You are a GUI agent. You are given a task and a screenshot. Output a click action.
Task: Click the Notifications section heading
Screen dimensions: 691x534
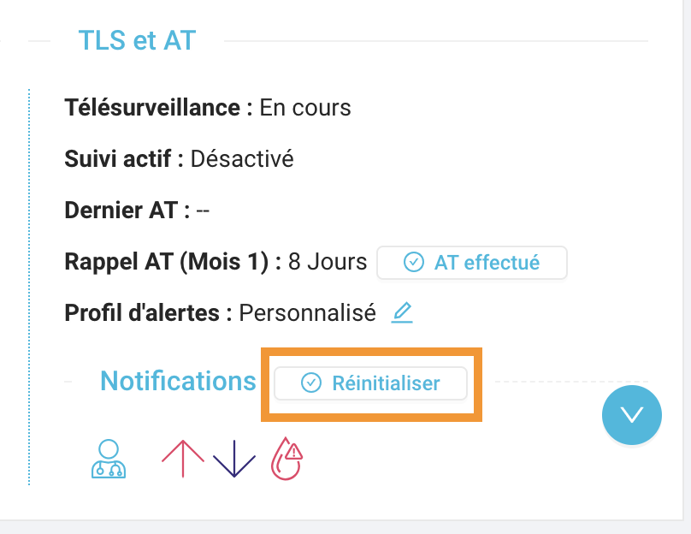[178, 381]
